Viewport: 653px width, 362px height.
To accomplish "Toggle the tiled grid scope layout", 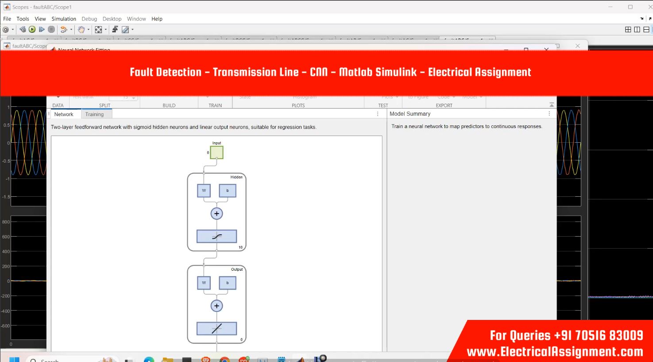I will (628, 30).
